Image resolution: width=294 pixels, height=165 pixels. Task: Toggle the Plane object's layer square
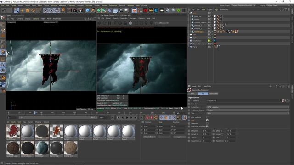209,47
